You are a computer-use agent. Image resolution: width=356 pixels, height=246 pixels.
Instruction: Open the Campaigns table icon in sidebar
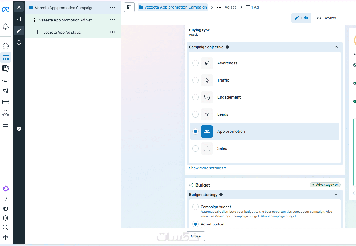[6, 57]
